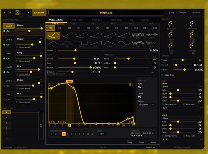Toggle Line D On indicator
208x154 pixels.
[4, 72]
